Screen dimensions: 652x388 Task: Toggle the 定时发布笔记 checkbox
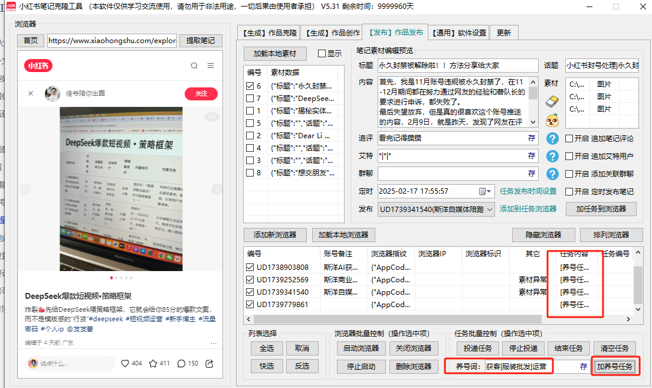(x=569, y=191)
